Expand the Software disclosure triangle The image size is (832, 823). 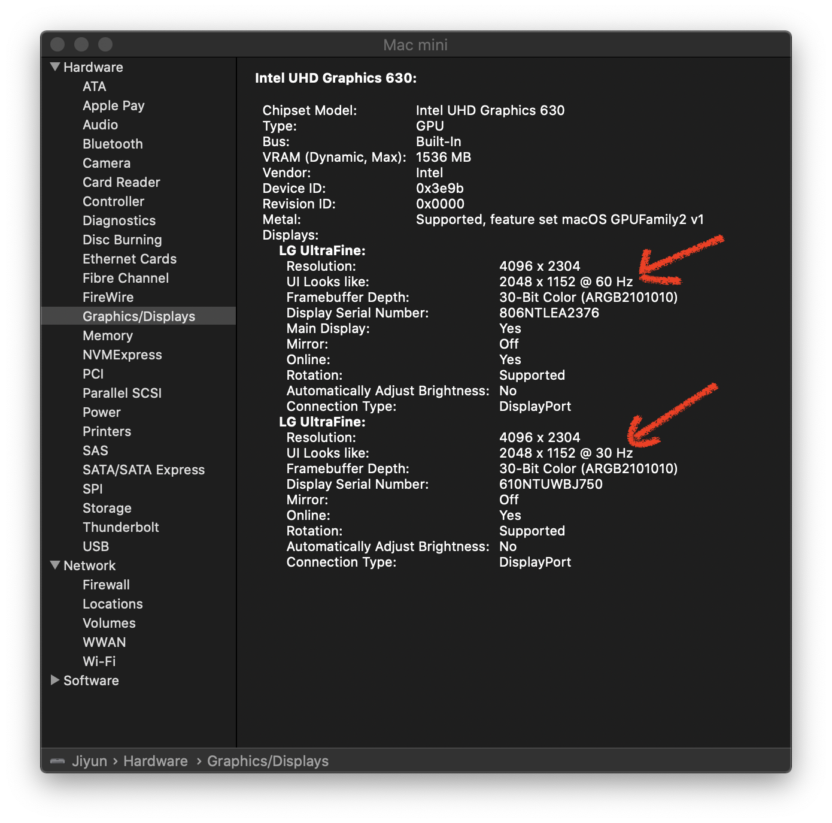[55, 680]
